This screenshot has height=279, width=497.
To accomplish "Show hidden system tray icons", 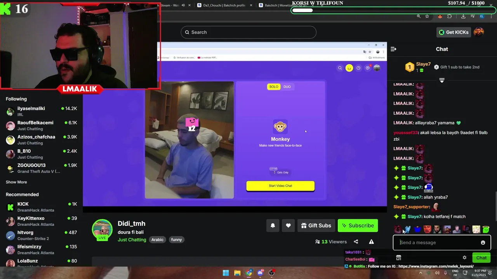I will [421, 273].
